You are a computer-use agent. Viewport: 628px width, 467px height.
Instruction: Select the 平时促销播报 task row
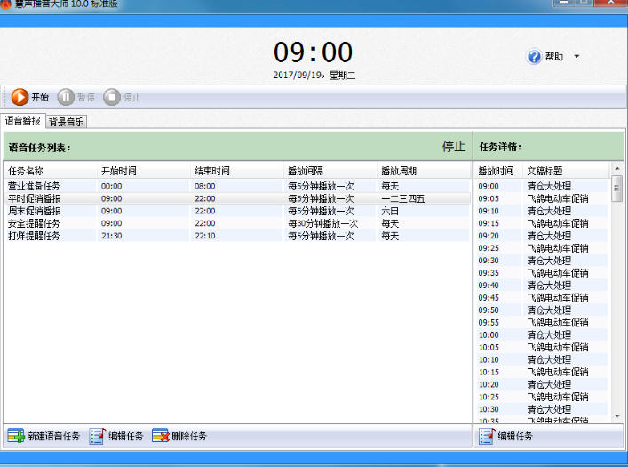tap(236, 198)
